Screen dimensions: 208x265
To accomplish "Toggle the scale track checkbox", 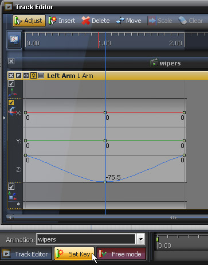I will point(11,187).
